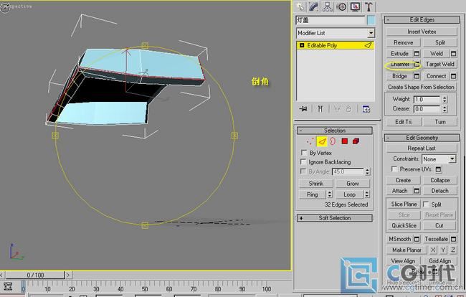Enable Slice Plane Split checkbox
466x297 pixels.
click(x=426, y=204)
